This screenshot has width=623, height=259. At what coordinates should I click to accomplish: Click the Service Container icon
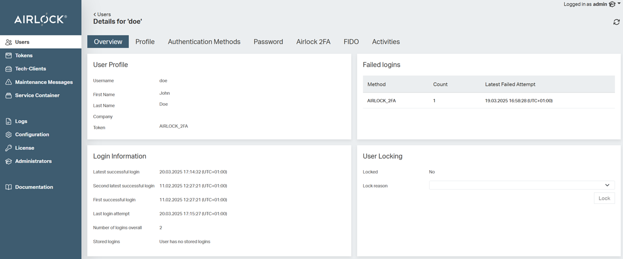[8, 96]
